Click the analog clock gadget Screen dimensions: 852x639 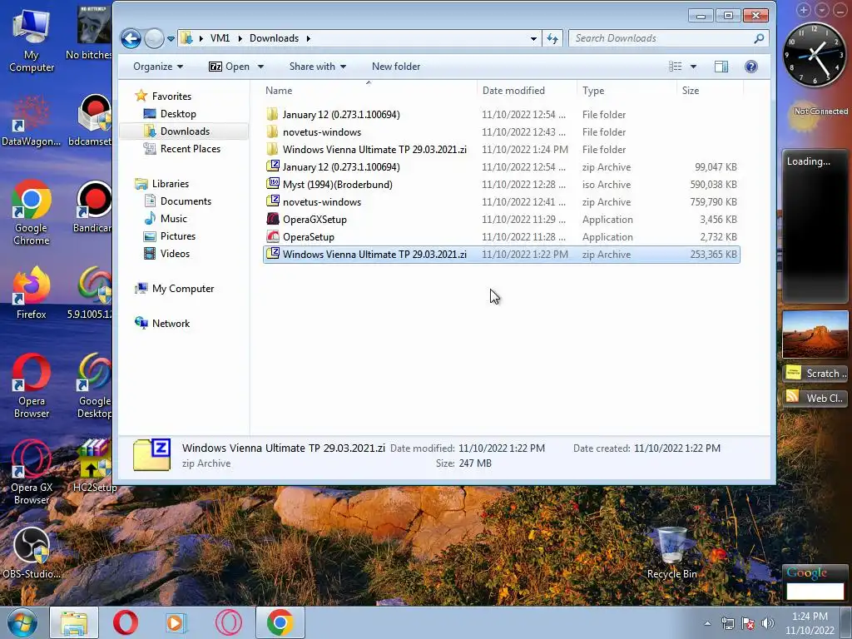814,54
